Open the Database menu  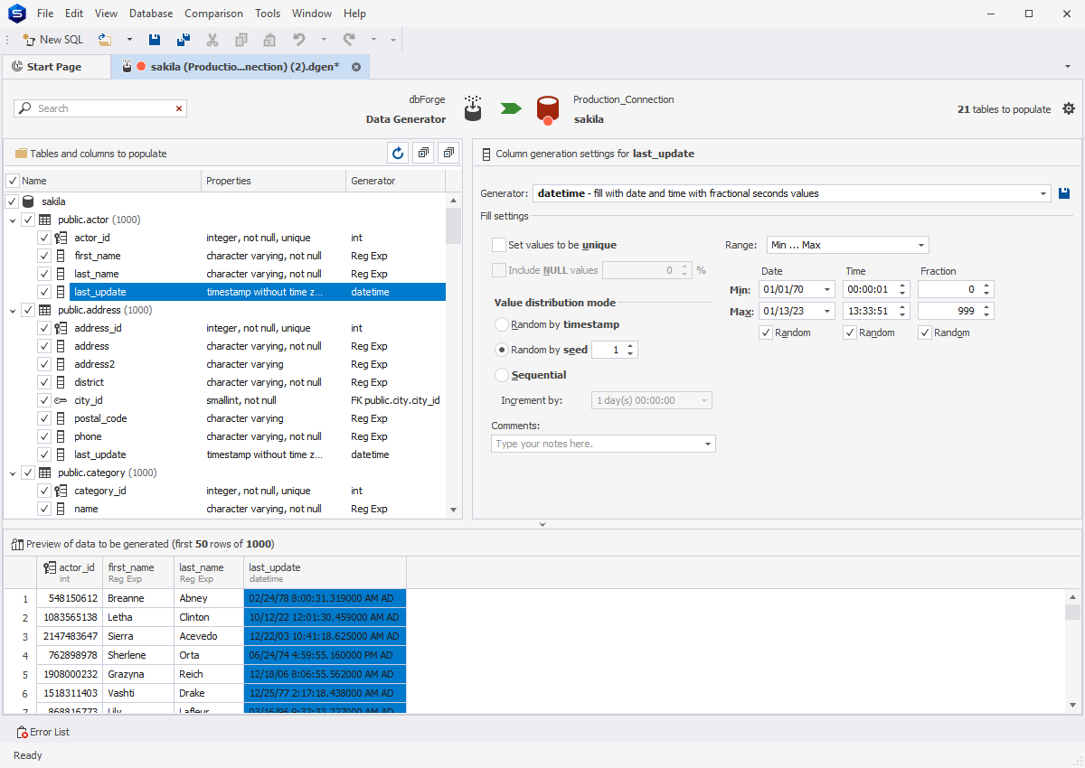click(x=151, y=14)
